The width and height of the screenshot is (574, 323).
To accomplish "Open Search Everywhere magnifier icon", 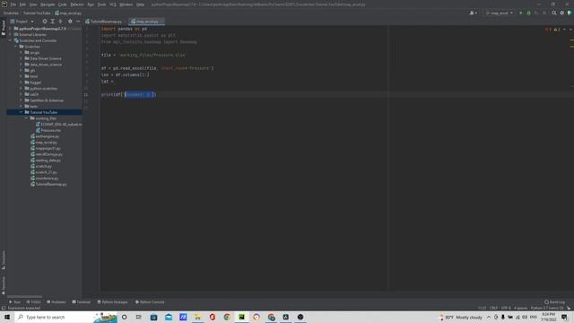I will (x=554, y=13).
